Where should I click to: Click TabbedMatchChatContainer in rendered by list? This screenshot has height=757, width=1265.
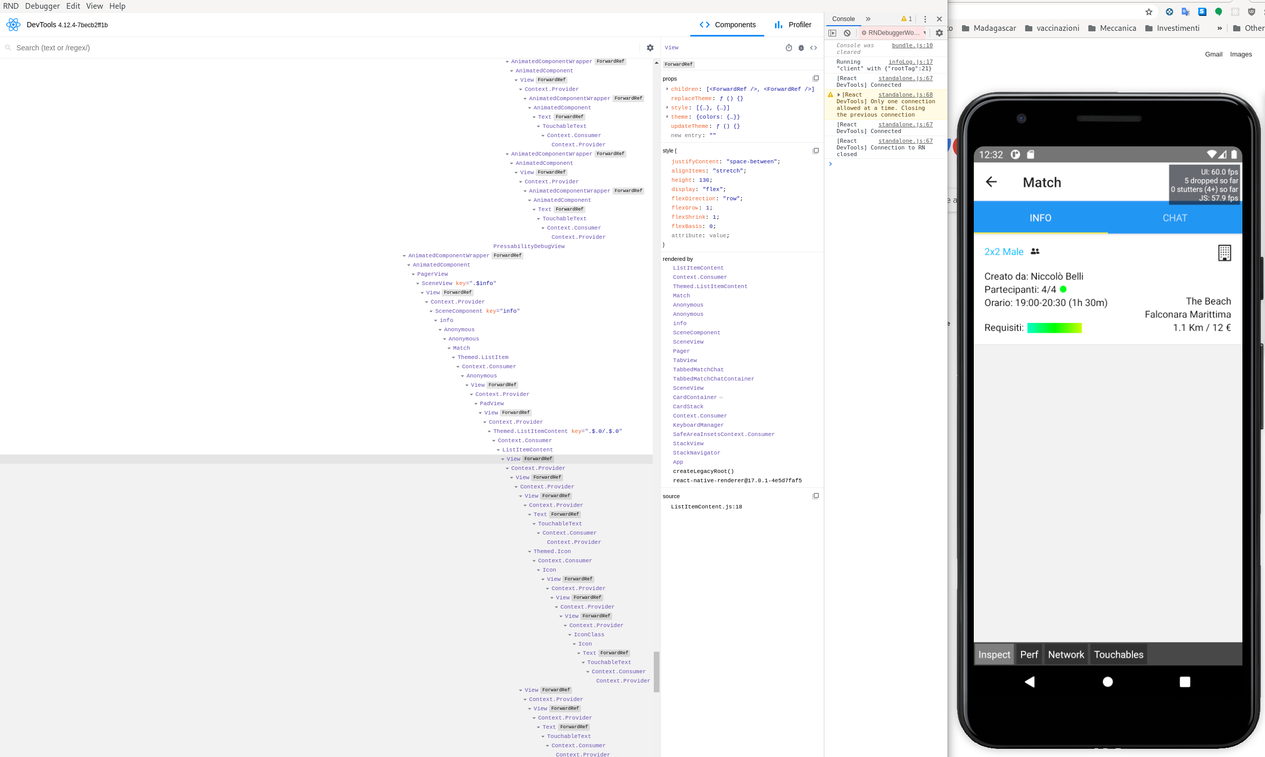click(x=713, y=379)
